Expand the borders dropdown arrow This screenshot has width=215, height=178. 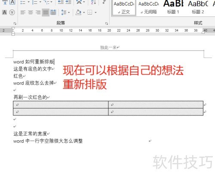tap(95, 12)
